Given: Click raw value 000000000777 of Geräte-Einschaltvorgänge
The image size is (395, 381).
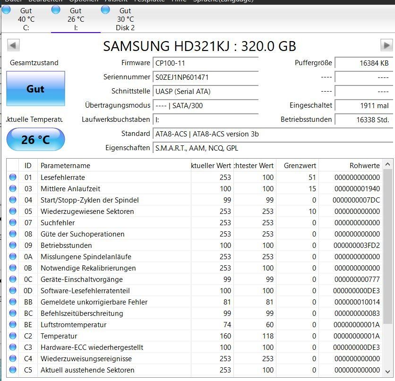Looking at the screenshot, I should coord(357,279).
